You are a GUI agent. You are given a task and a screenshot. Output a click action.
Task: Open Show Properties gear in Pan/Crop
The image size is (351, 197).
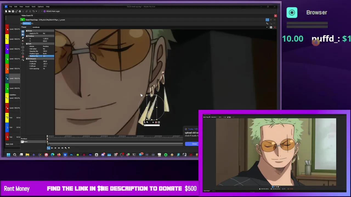[23, 31]
